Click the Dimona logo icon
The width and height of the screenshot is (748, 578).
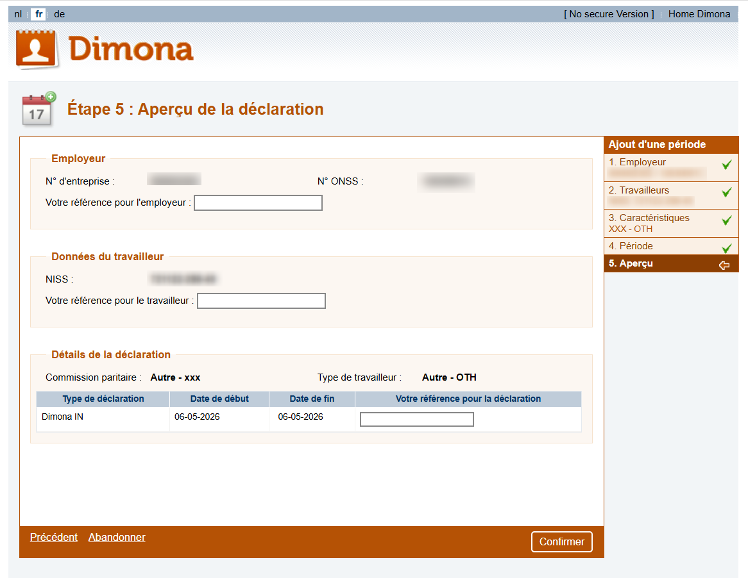[37, 49]
